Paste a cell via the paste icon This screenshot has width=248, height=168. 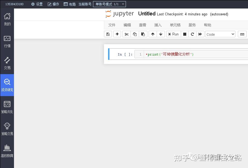click(143, 34)
